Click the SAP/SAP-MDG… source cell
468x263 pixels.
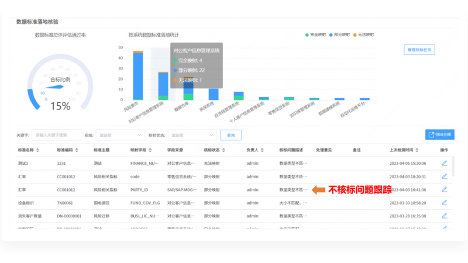pyautogui.click(x=182, y=189)
